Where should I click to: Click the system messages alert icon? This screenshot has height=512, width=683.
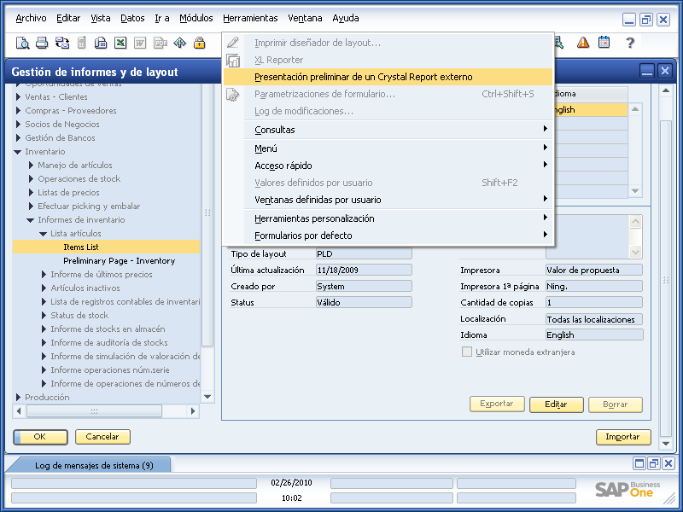coord(583,42)
